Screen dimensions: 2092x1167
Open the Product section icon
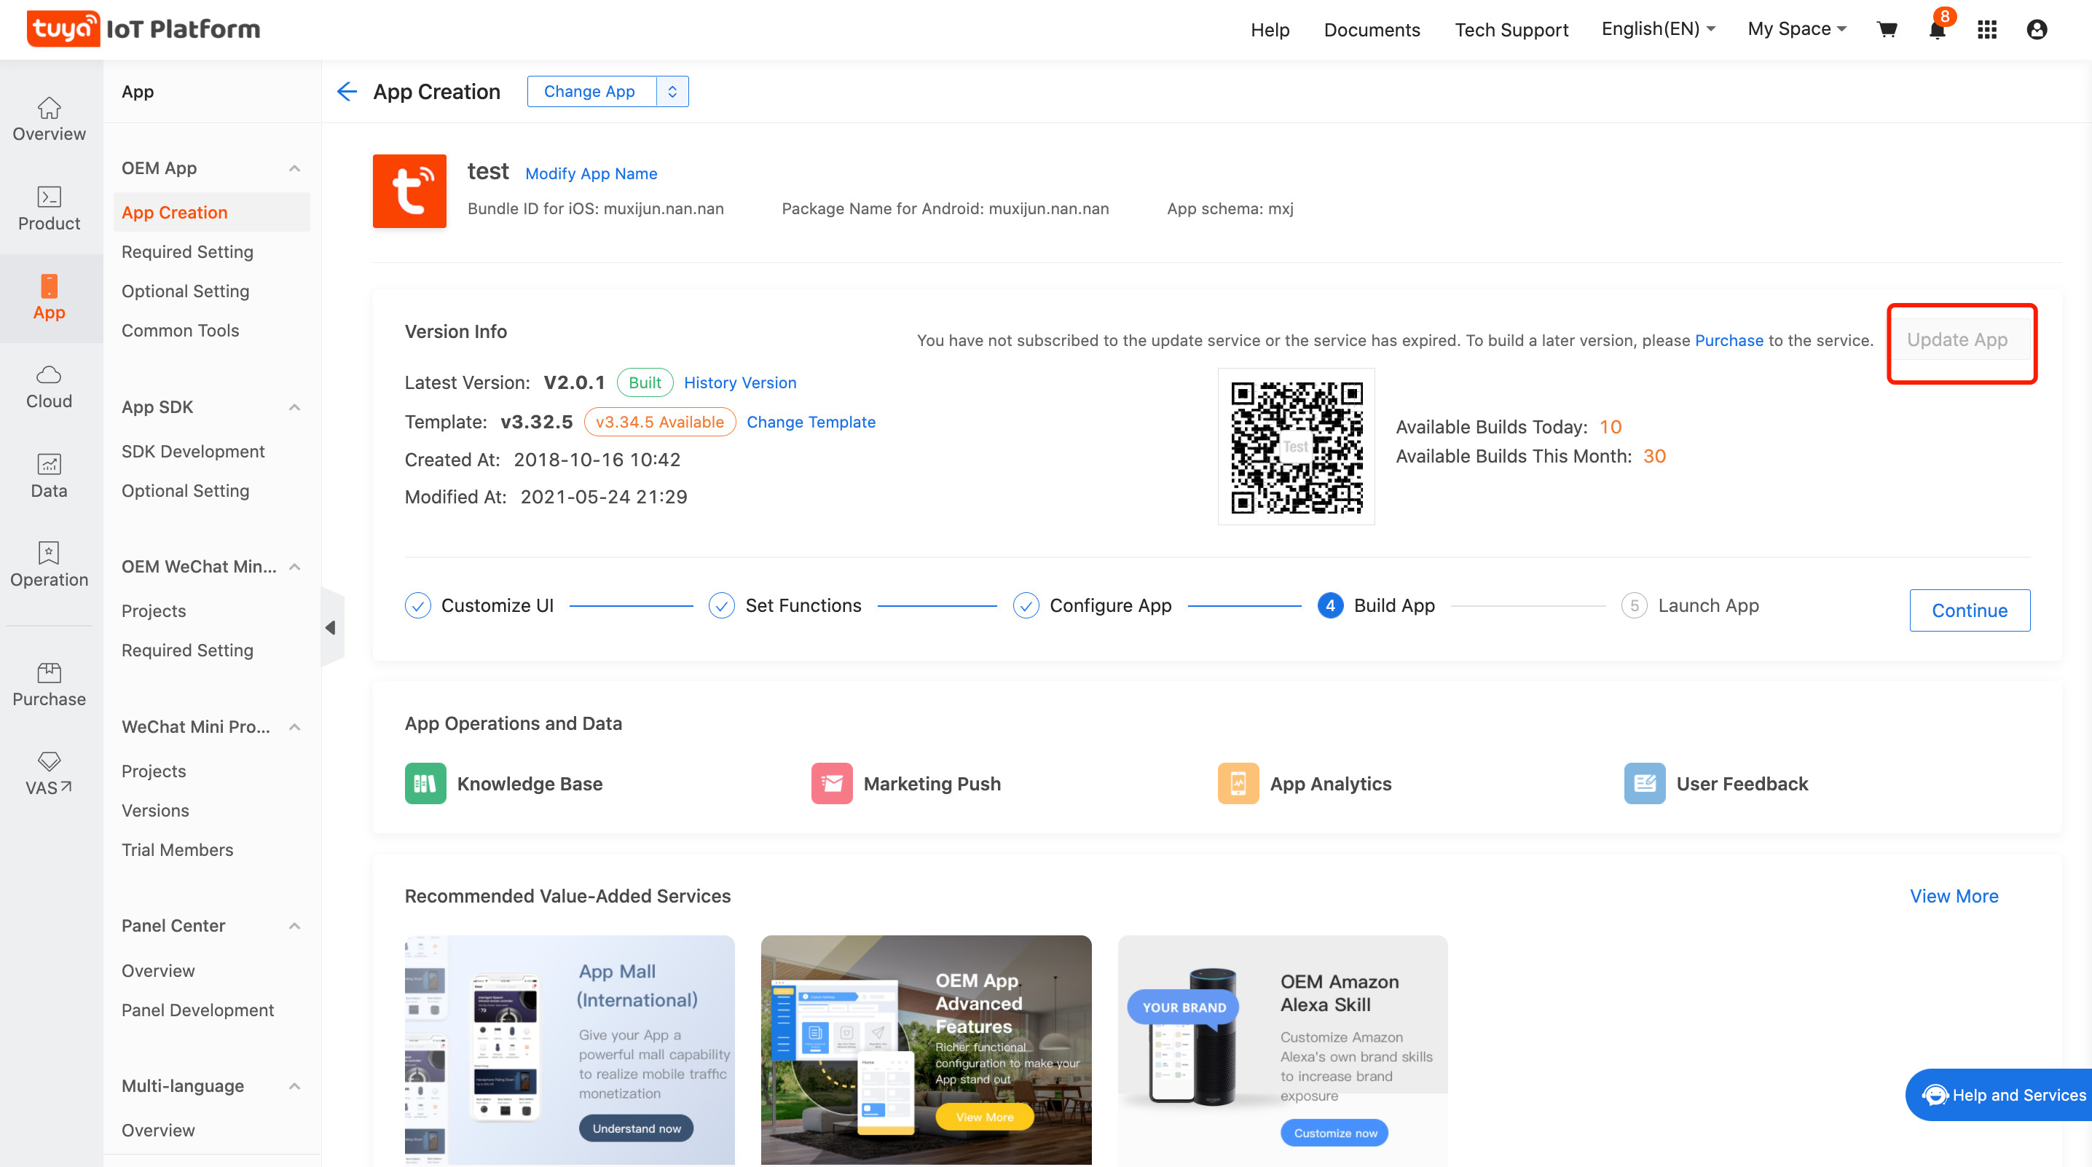pos(49,197)
